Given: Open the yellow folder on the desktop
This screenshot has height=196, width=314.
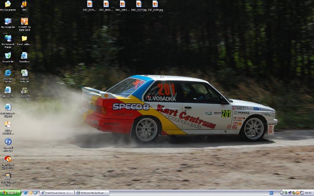Looking at the screenshot, I should 24,39.
